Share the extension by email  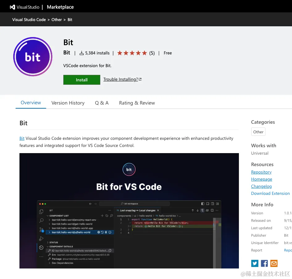pyautogui.click(x=274, y=263)
